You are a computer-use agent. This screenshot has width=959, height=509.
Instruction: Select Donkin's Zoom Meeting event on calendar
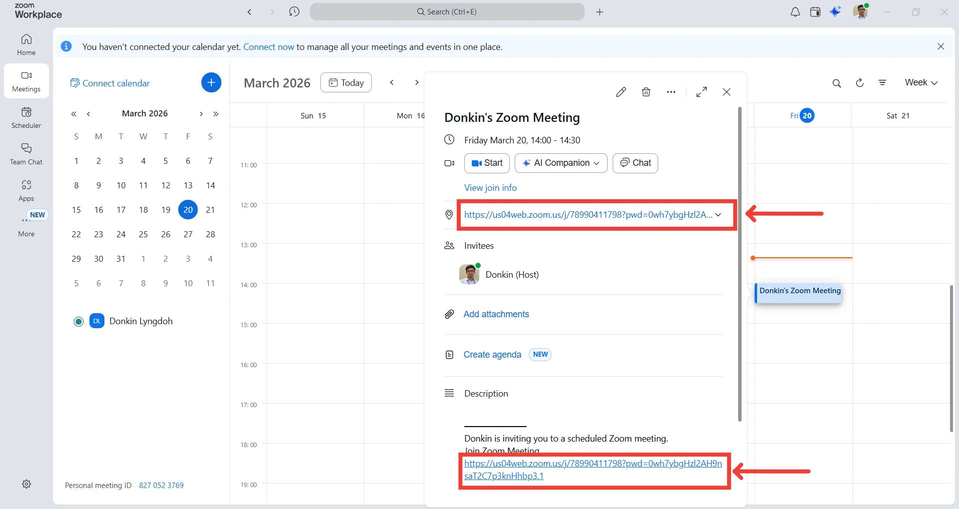click(799, 293)
